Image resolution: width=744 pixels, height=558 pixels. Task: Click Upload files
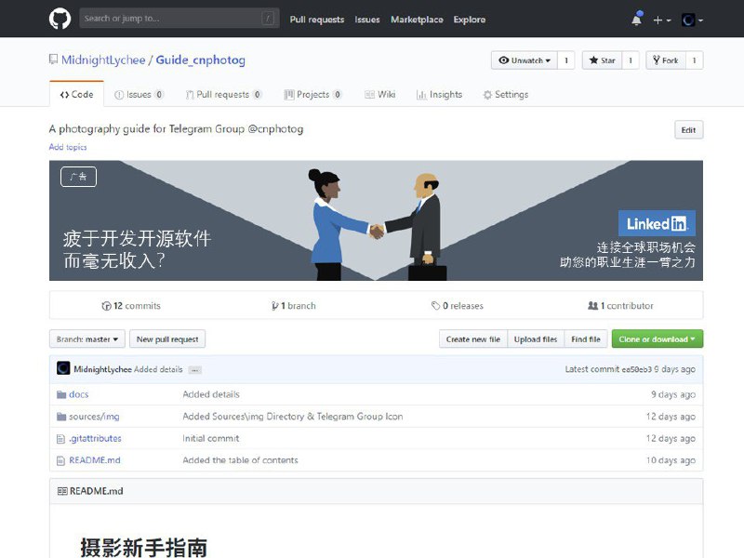[536, 339]
